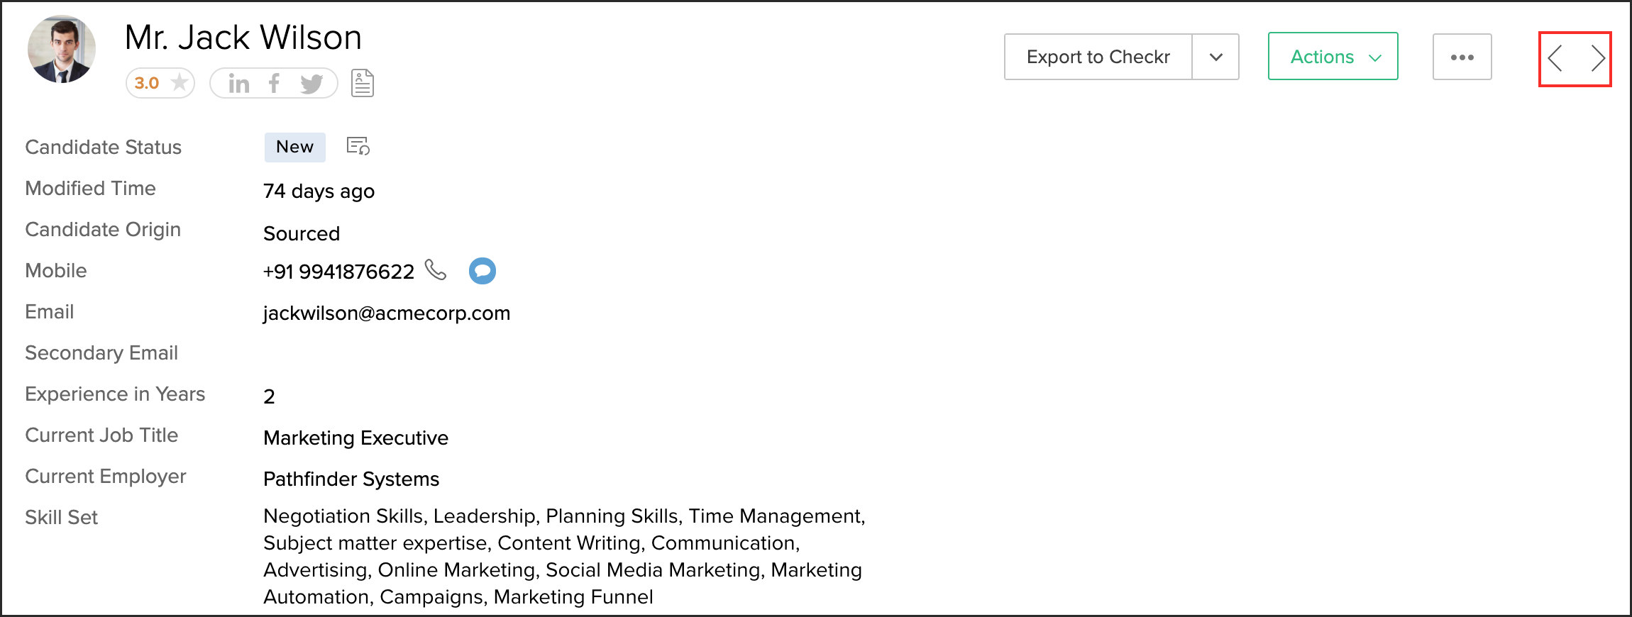This screenshot has height=617, width=1632.
Task: Click the 3.0 rating badge
Action: [147, 83]
